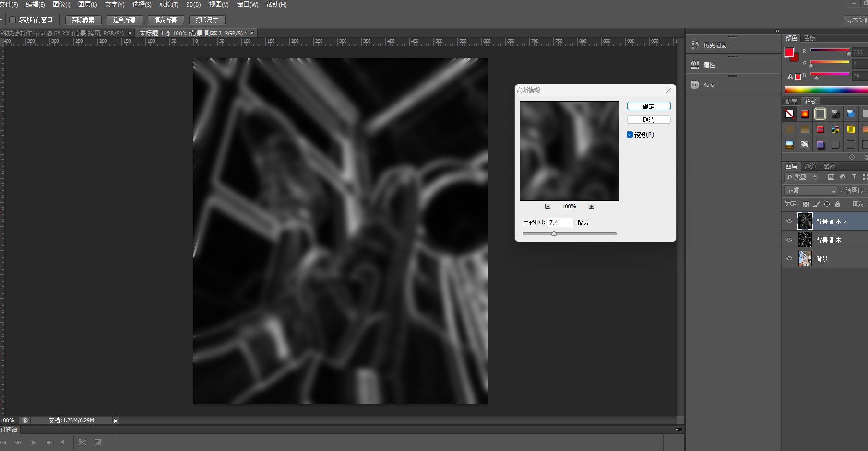The image size is (868, 451).
Task: Open the tool preset picker arrow
Action: pos(1,20)
